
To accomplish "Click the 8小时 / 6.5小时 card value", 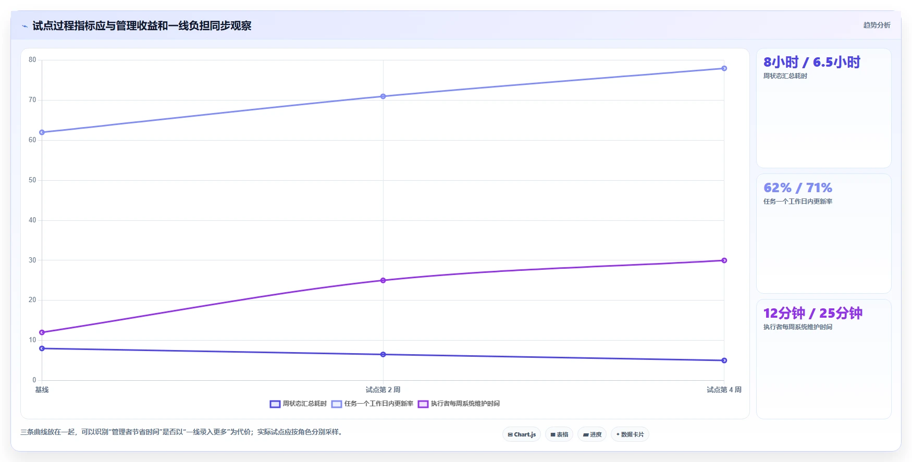I will (812, 63).
